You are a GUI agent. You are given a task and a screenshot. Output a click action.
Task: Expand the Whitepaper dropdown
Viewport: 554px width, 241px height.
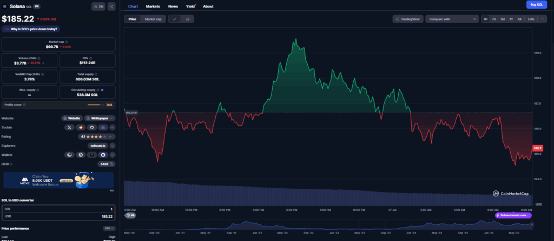point(100,119)
